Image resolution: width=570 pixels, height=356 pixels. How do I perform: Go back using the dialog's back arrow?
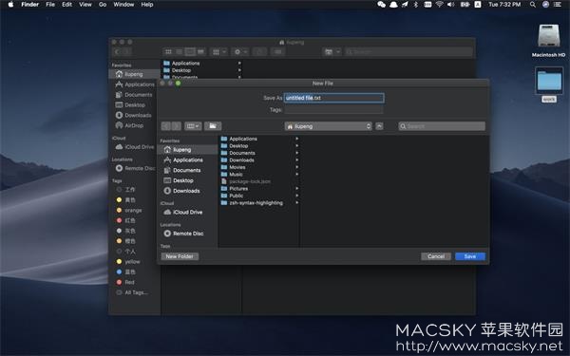[165, 126]
